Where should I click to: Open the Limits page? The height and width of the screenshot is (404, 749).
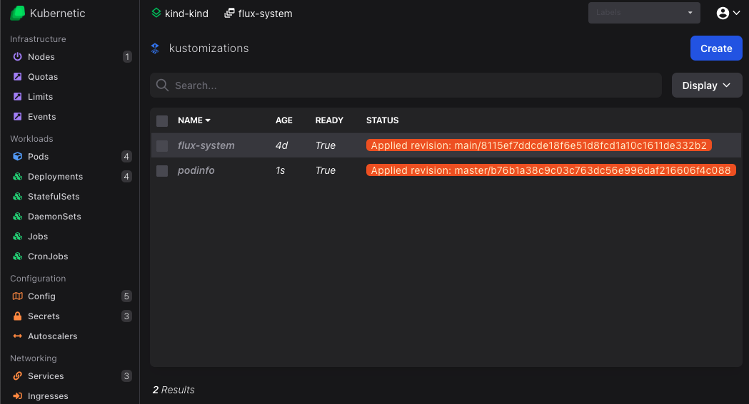pos(40,97)
